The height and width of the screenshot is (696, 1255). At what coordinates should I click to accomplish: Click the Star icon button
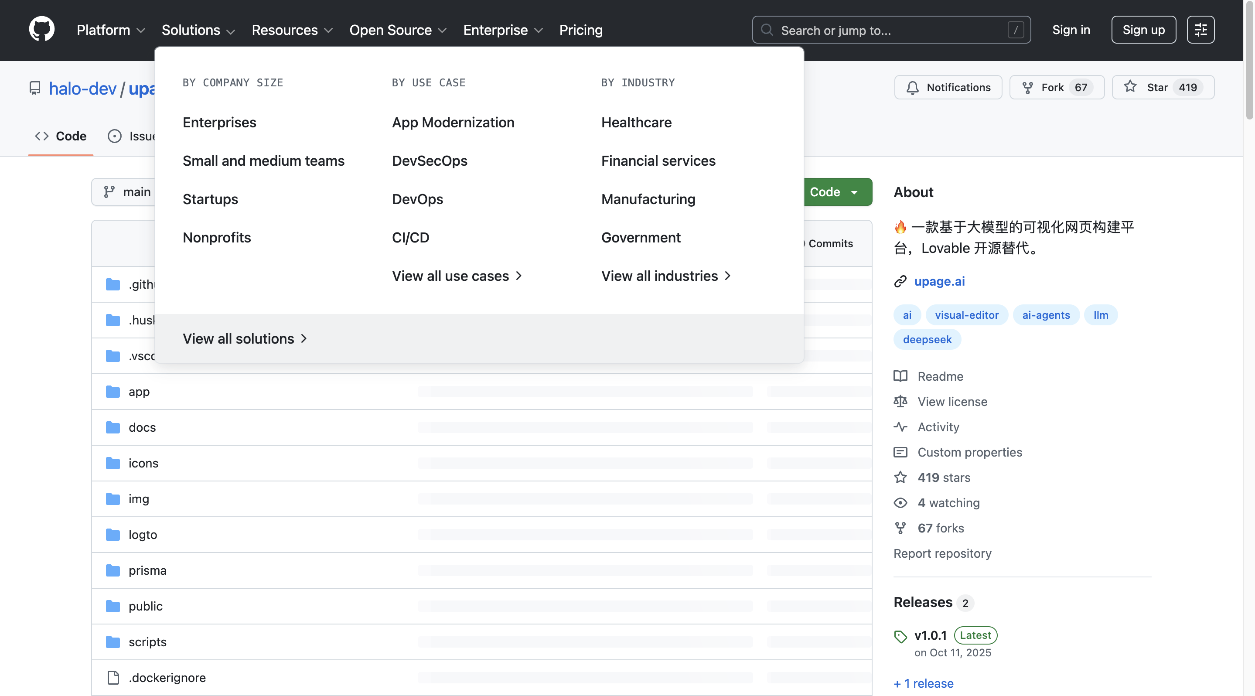click(1130, 87)
